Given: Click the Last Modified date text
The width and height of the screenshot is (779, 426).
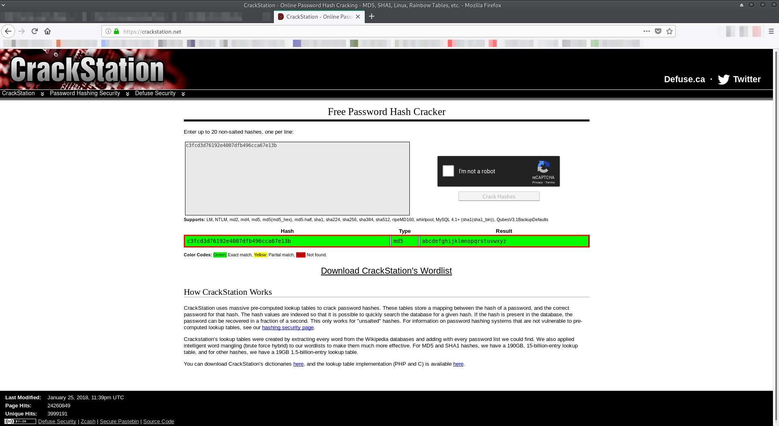Looking at the screenshot, I should (x=86, y=398).
